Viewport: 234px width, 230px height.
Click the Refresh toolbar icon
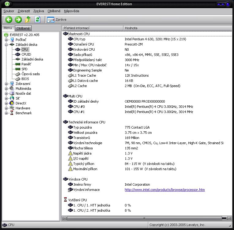[37, 20]
